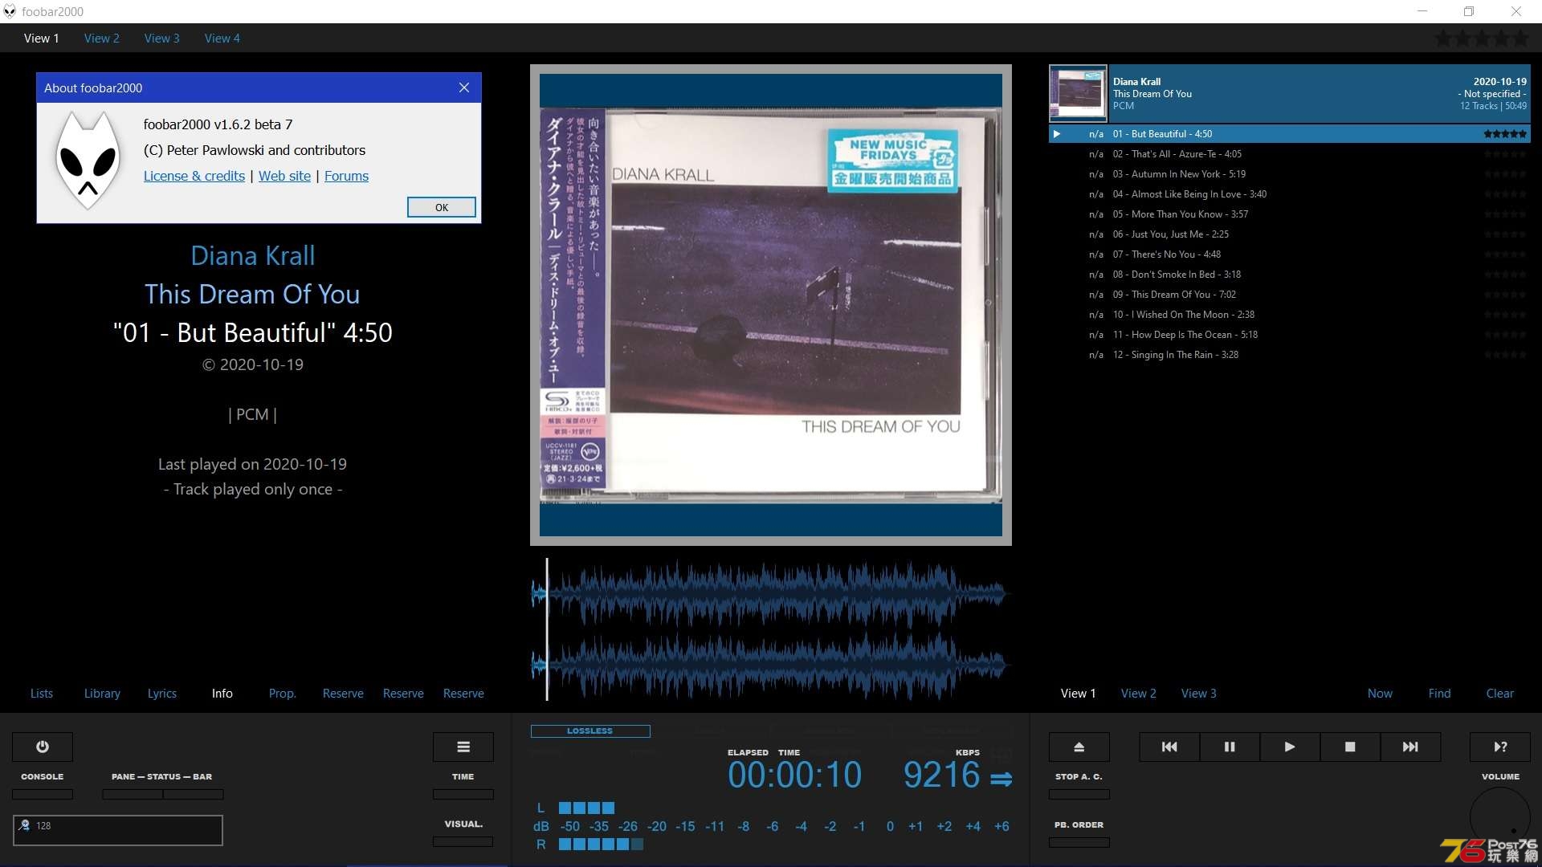The height and width of the screenshot is (867, 1542).
Task: Click the Clear button in playlist panel
Action: coord(1500,694)
